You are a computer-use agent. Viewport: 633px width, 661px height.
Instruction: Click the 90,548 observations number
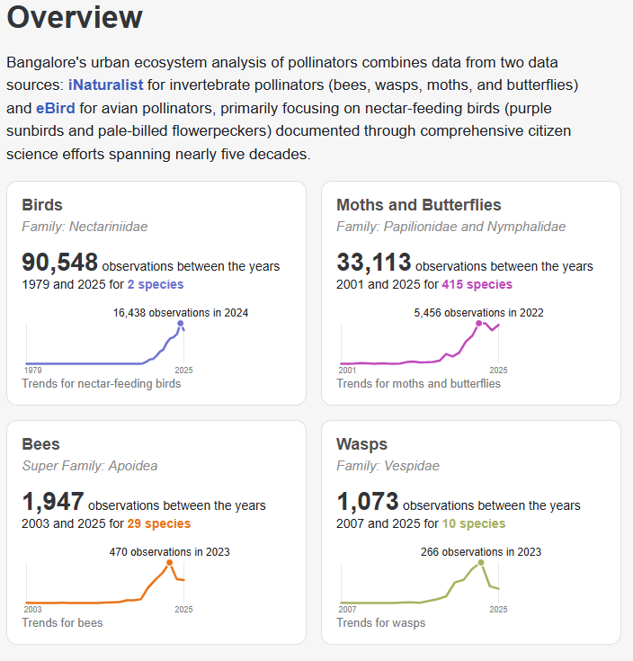click(59, 263)
